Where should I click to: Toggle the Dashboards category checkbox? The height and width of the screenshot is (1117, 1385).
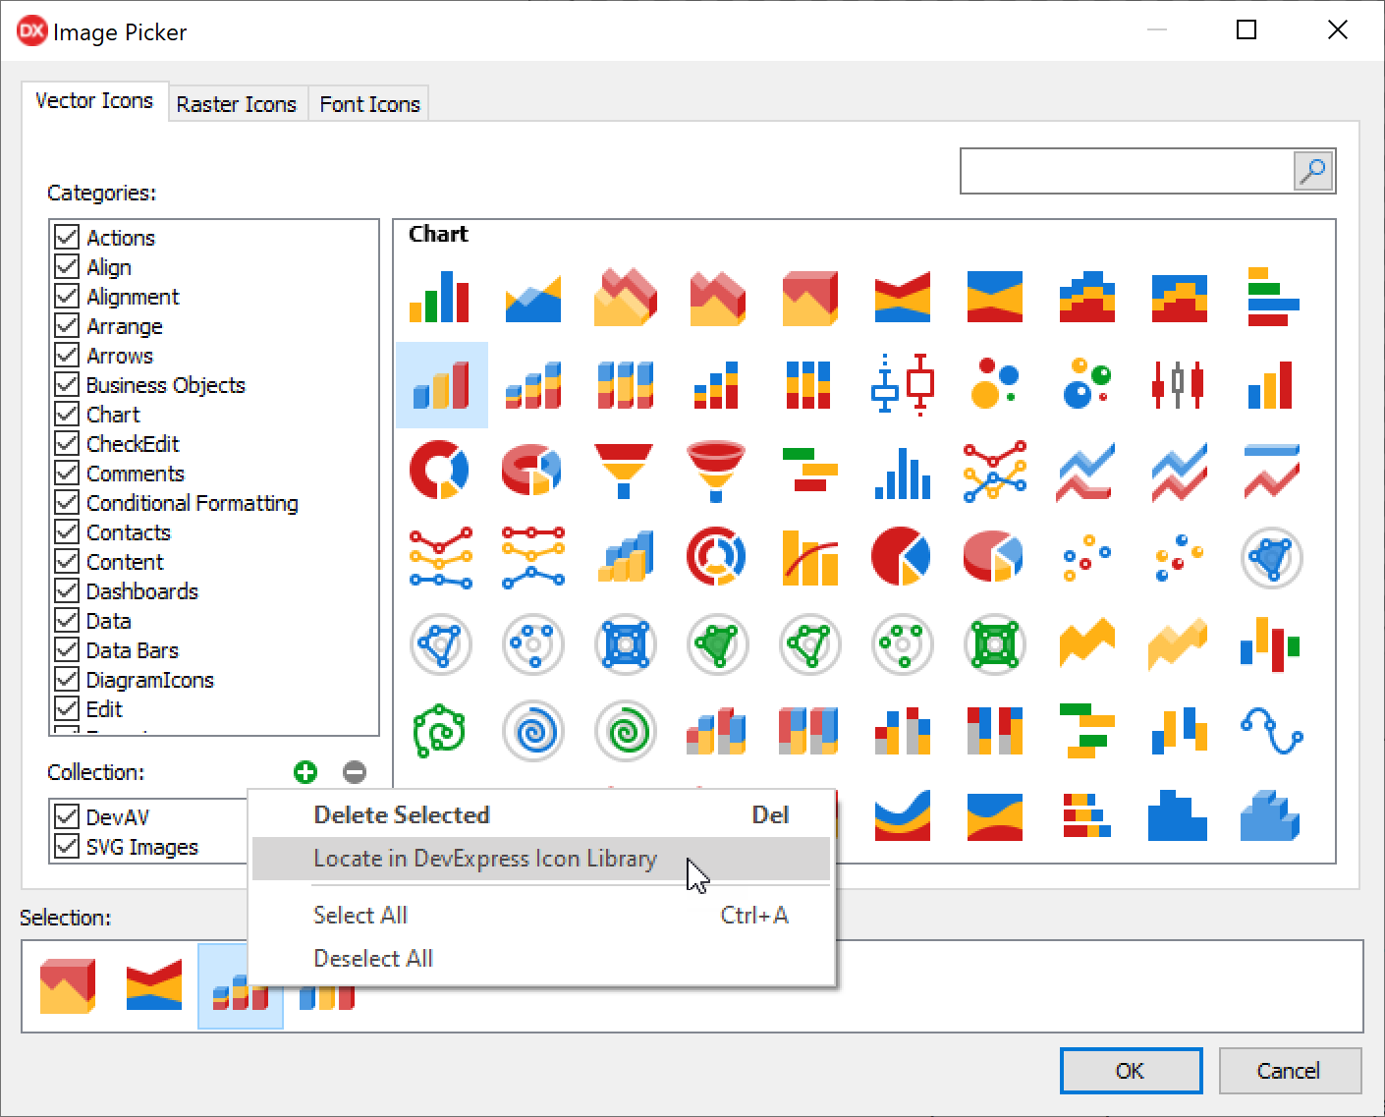coord(67,591)
